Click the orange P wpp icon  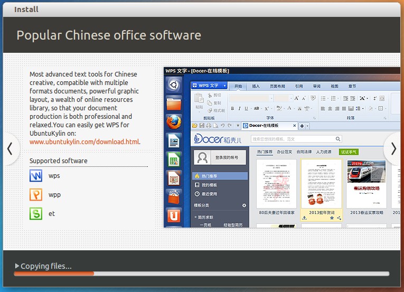tap(36, 195)
